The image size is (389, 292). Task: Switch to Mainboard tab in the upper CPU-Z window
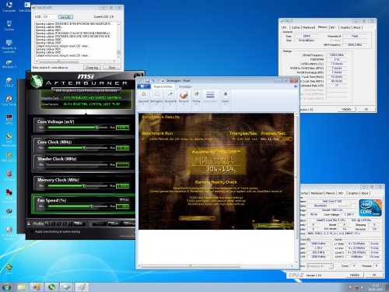(309, 27)
